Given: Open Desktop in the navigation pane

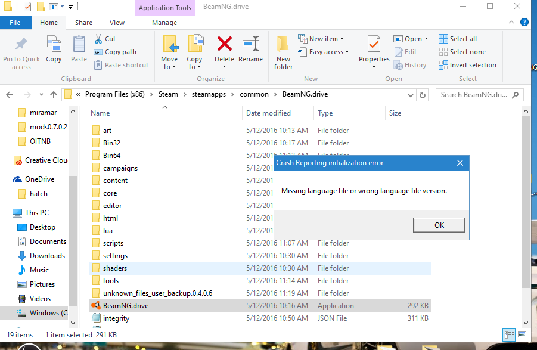Looking at the screenshot, I should coord(36,227).
